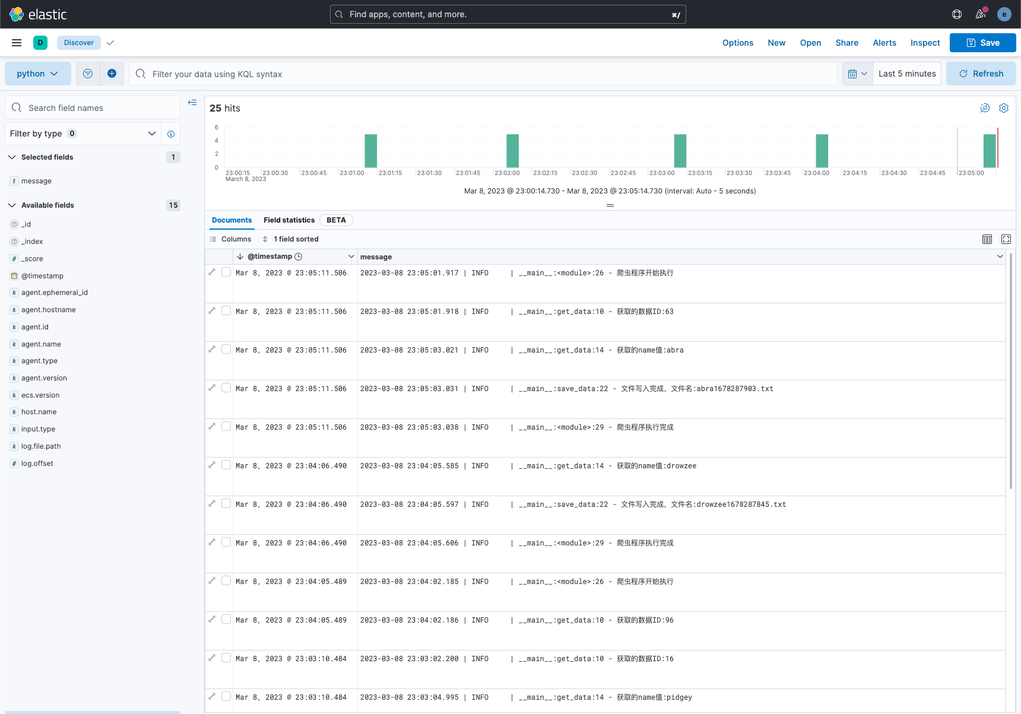Collapse the Available fields section
Image resolution: width=1021 pixels, height=714 pixels.
tap(12, 205)
